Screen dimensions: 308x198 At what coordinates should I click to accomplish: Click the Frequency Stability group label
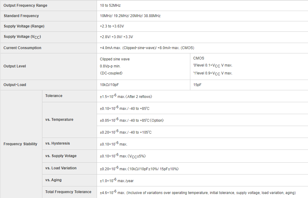[20, 144]
